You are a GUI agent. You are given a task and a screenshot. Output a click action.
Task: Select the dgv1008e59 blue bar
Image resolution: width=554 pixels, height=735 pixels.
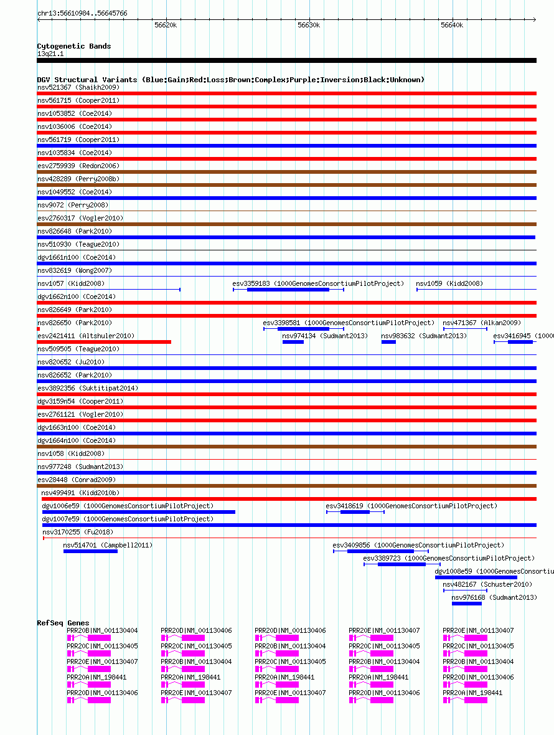(x=476, y=578)
